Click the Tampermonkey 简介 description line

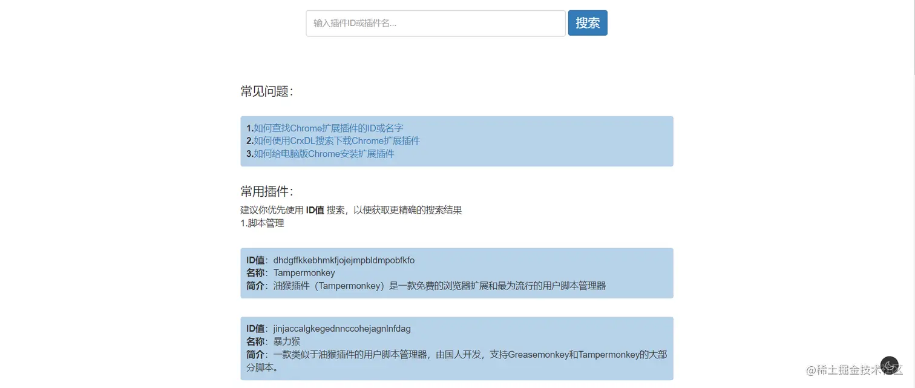(x=426, y=286)
